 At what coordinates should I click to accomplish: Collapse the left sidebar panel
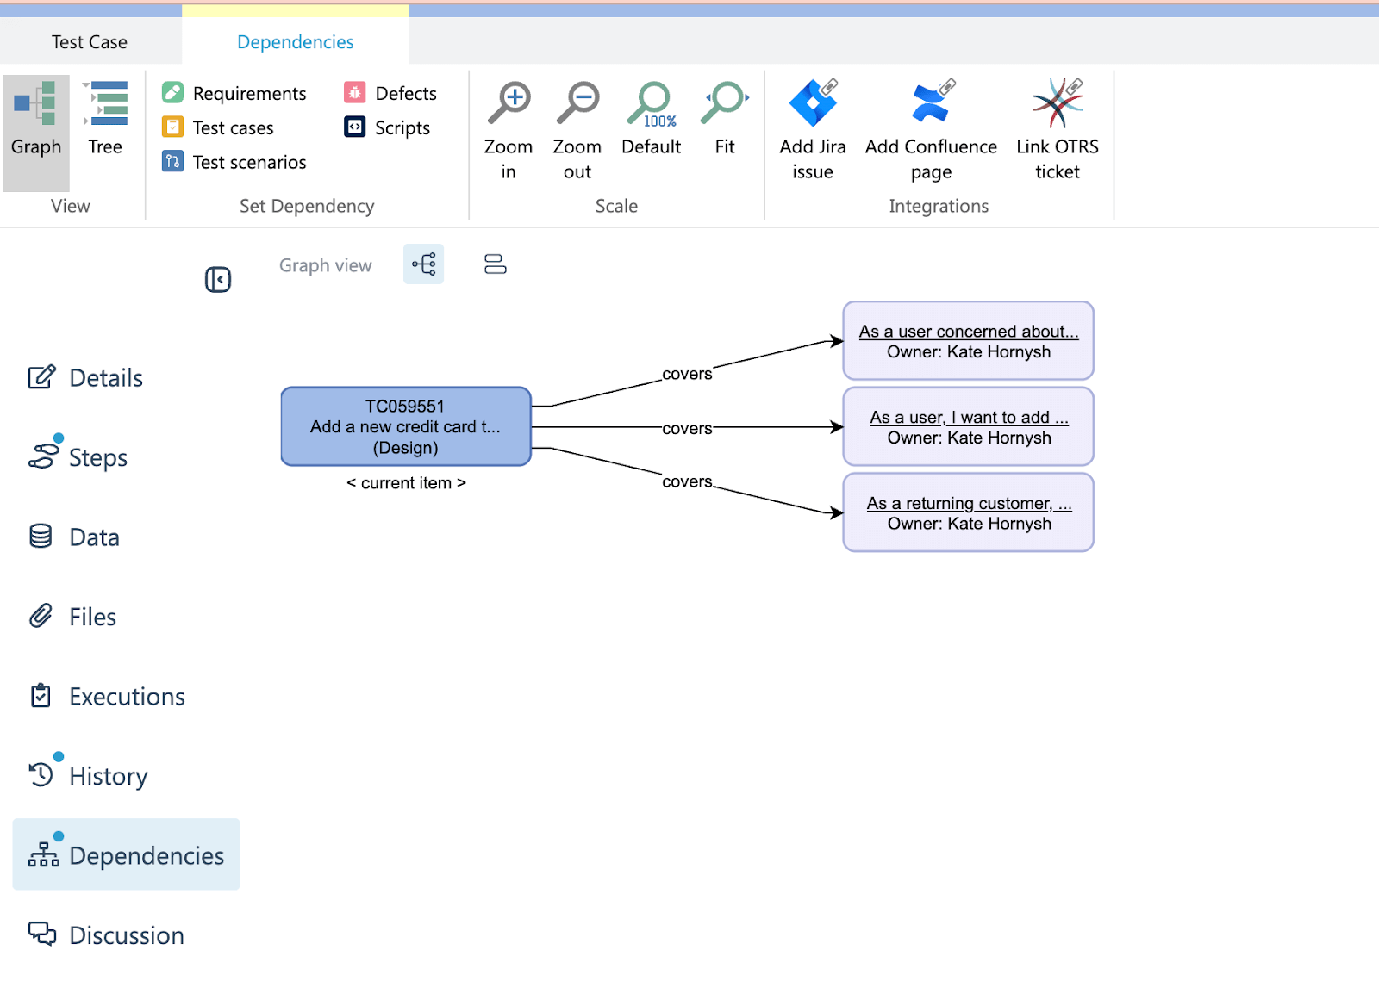(218, 280)
